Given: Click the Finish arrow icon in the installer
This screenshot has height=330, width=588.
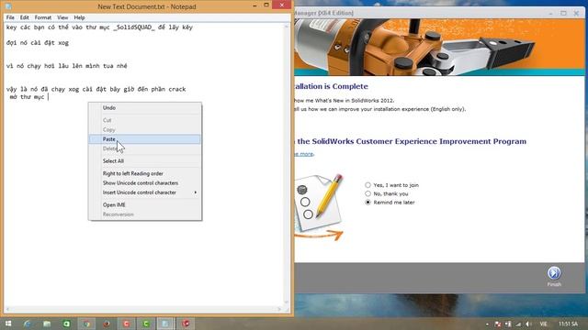Looking at the screenshot, I should [x=553, y=273].
